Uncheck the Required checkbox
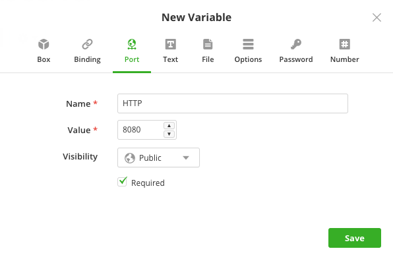The height and width of the screenshot is (259, 393). click(x=122, y=182)
